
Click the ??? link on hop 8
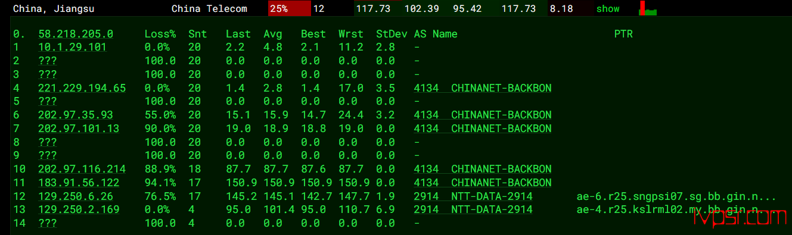point(48,142)
